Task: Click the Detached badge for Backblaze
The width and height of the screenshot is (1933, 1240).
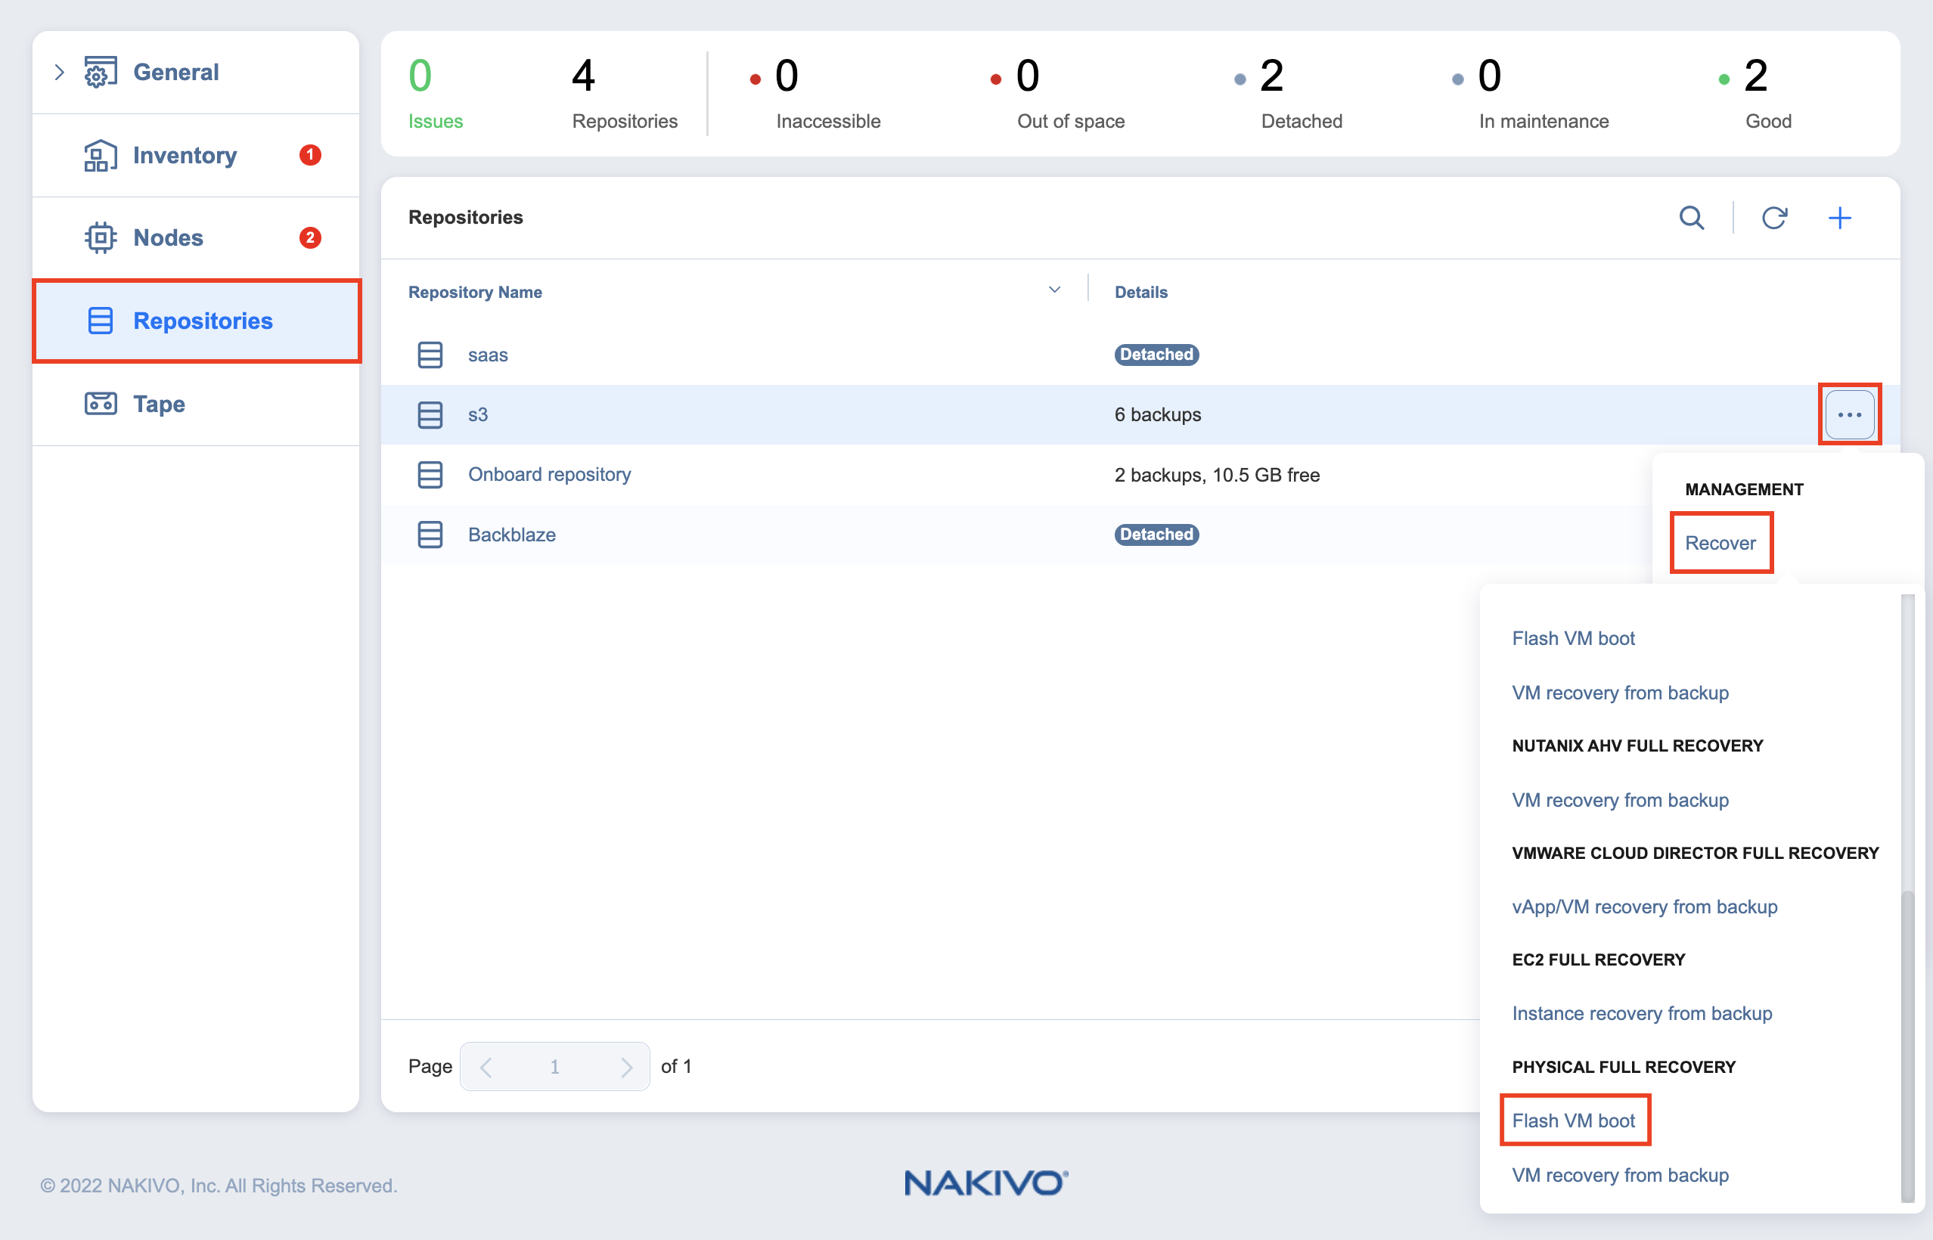Action: pyautogui.click(x=1156, y=535)
